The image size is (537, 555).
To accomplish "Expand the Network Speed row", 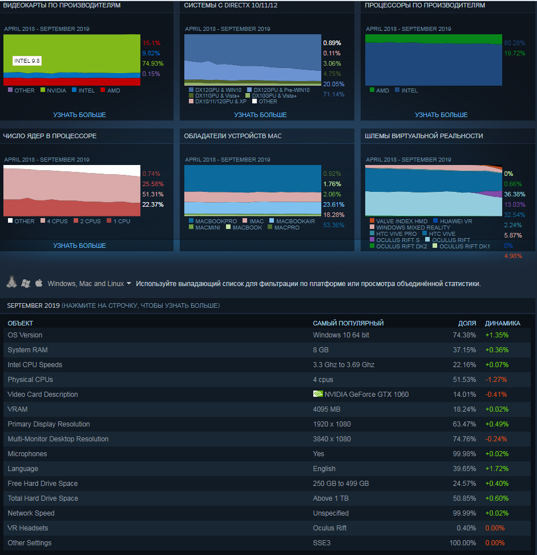I will 267,513.
